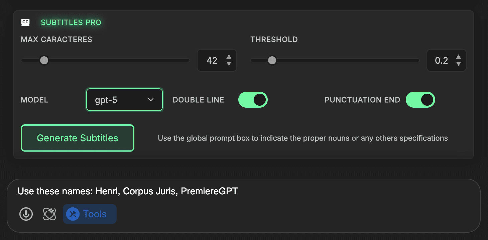Decrease Max Caracteres with down arrow
This screenshot has width=488, height=240.
coord(229,64)
